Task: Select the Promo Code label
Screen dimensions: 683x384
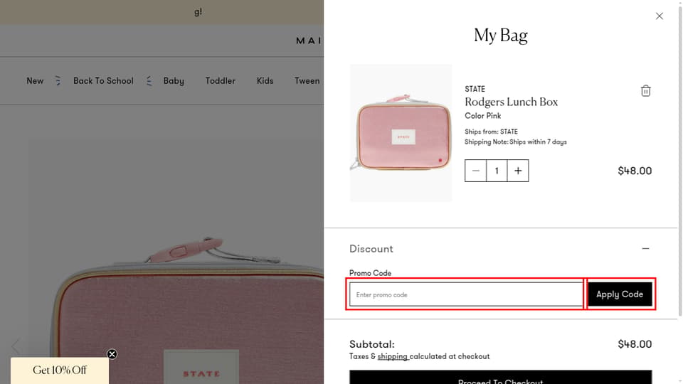Action: point(370,273)
